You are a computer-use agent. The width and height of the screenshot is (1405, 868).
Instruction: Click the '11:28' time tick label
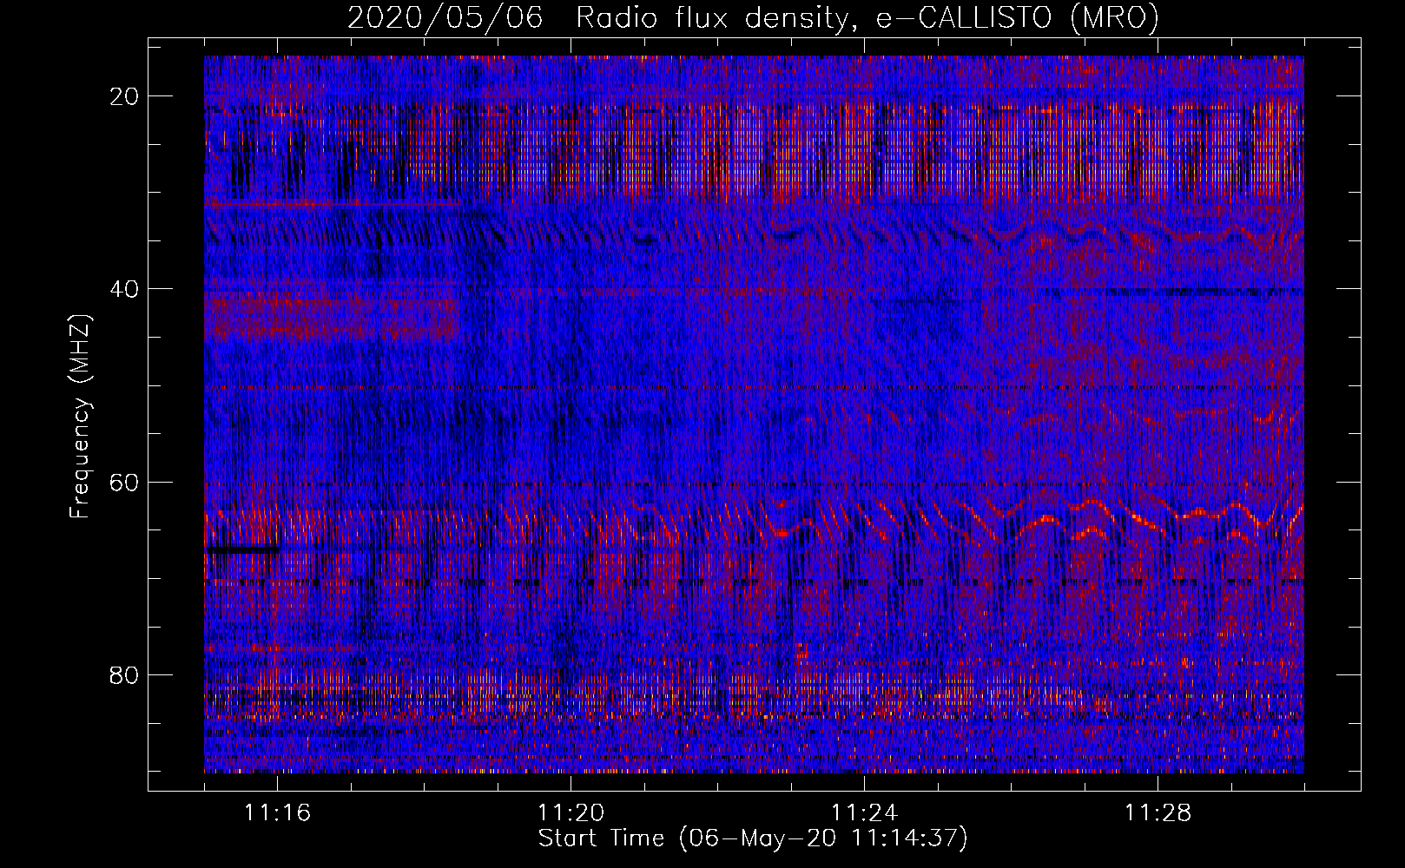[x=1158, y=813]
